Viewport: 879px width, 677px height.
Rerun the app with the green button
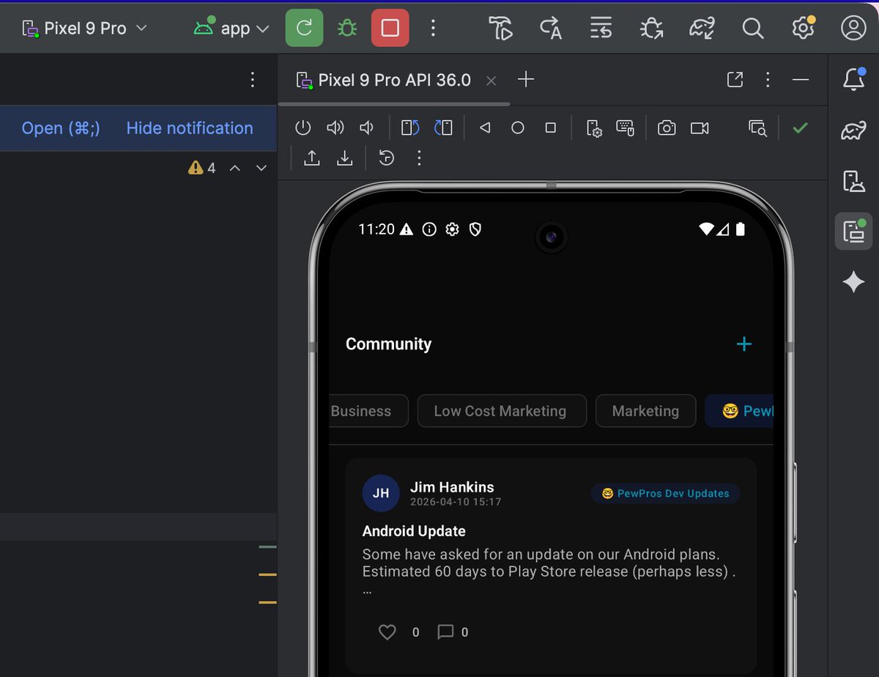pos(304,28)
